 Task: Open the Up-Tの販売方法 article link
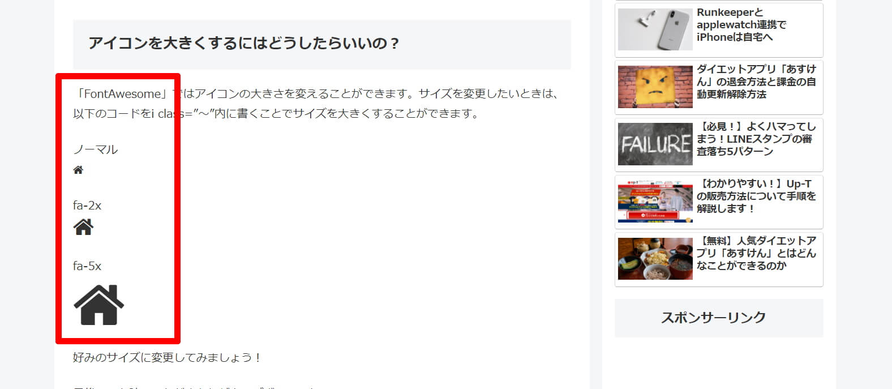point(756,196)
